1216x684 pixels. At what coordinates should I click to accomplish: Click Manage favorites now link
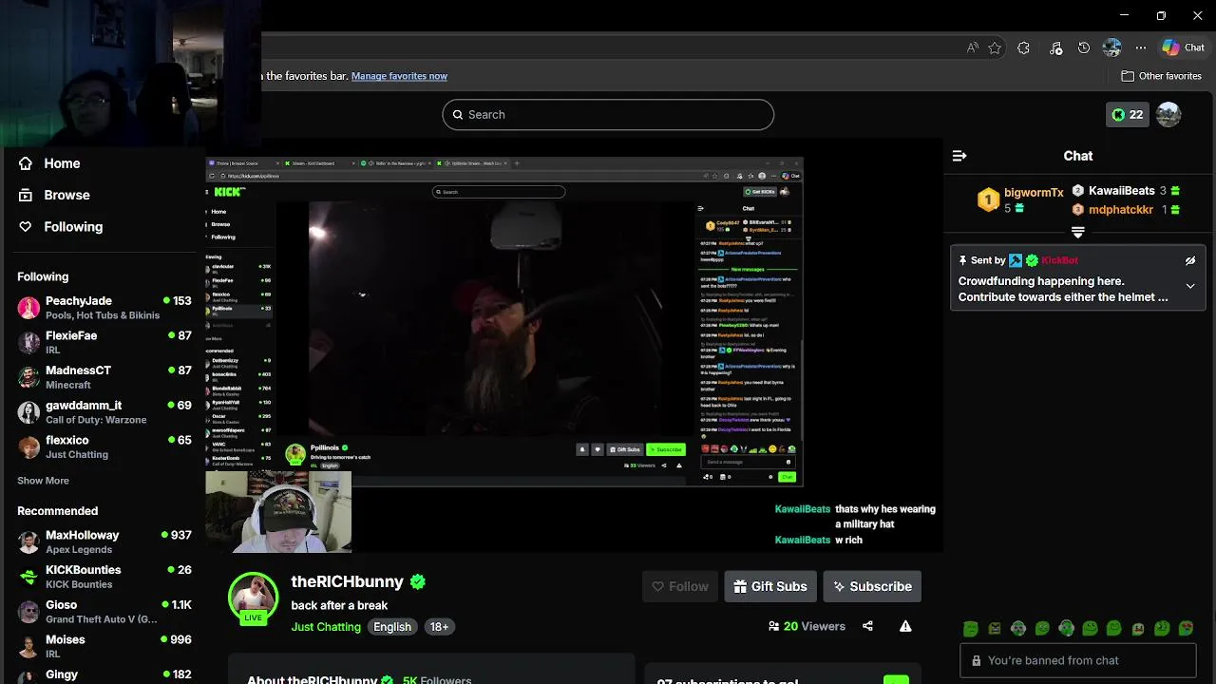pyautogui.click(x=399, y=76)
